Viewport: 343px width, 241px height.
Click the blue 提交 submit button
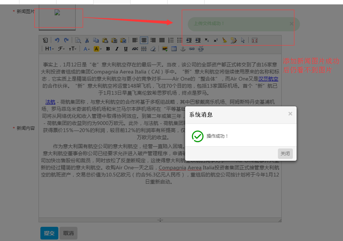coord(49,233)
